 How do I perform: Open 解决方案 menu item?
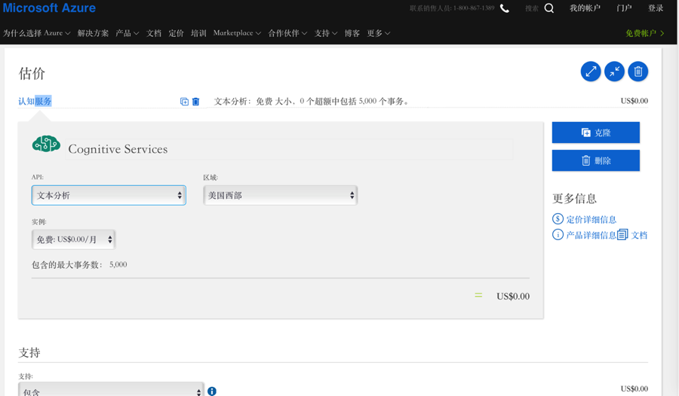point(93,33)
